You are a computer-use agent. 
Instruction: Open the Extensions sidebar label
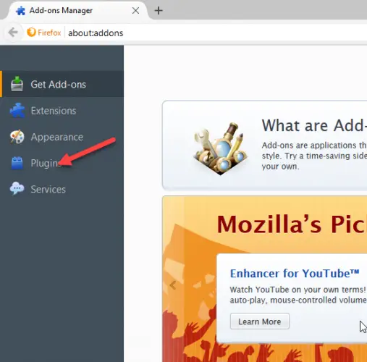[54, 111]
